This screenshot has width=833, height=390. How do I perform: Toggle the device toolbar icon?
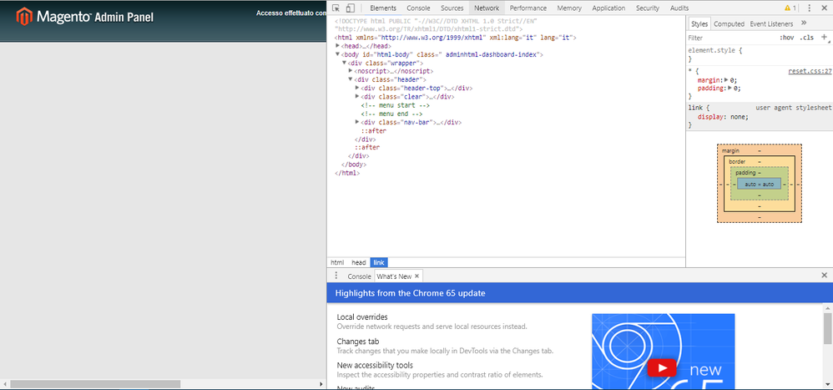click(x=351, y=8)
